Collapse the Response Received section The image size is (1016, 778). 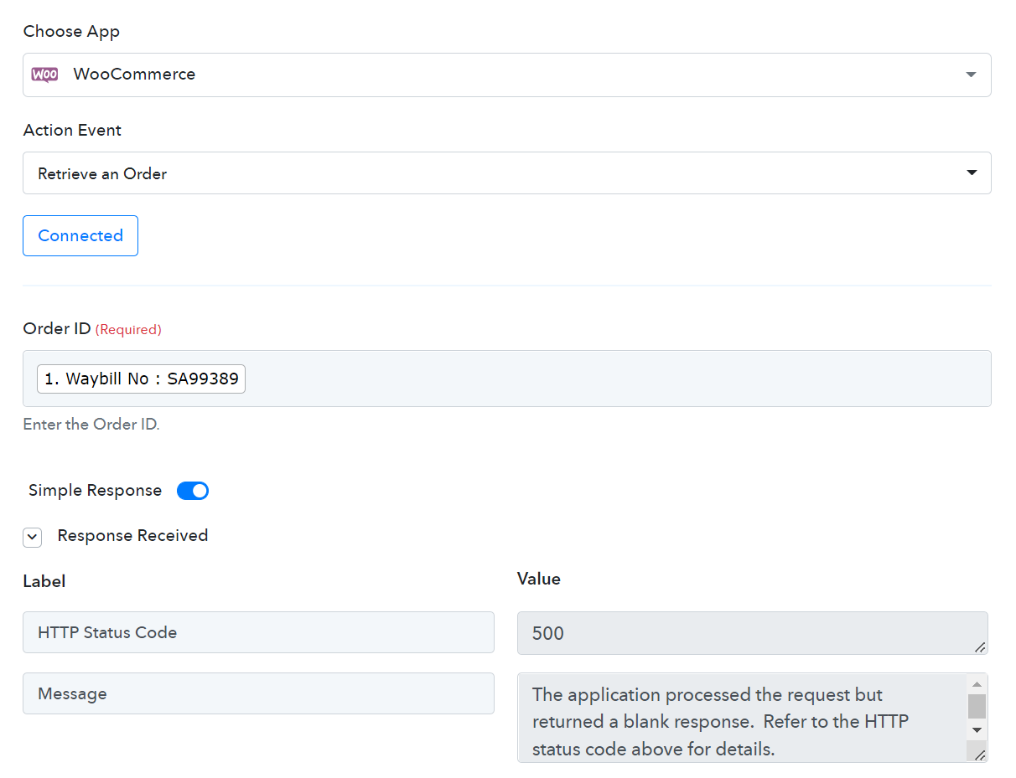point(32,537)
